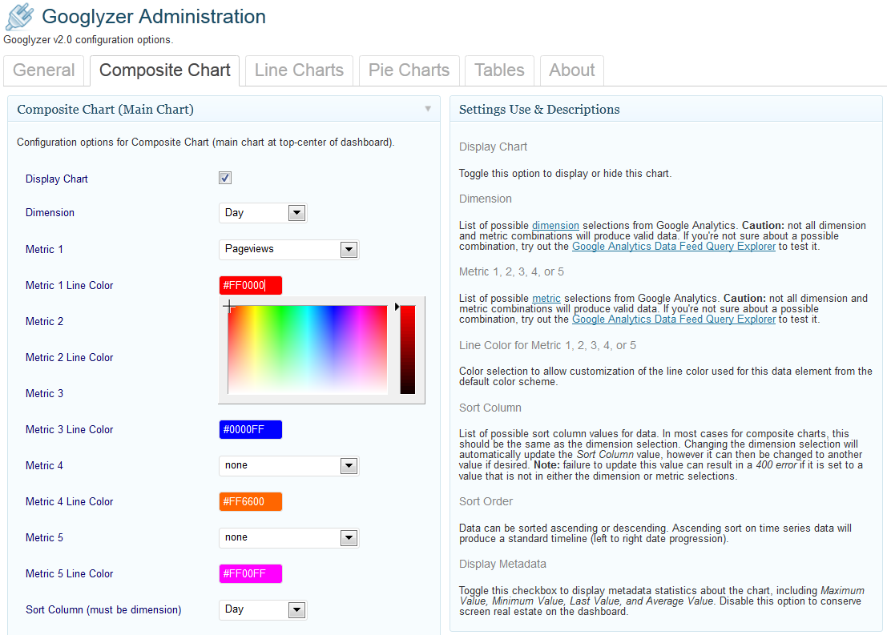Click the Googlyzer Administration heading
The height and width of the screenshot is (635, 887).
pyautogui.click(x=153, y=16)
